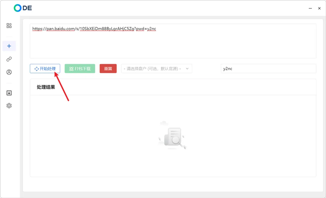Open the dashboard grid icon in sidebar
The image size is (326, 198).
pos(9,25)
